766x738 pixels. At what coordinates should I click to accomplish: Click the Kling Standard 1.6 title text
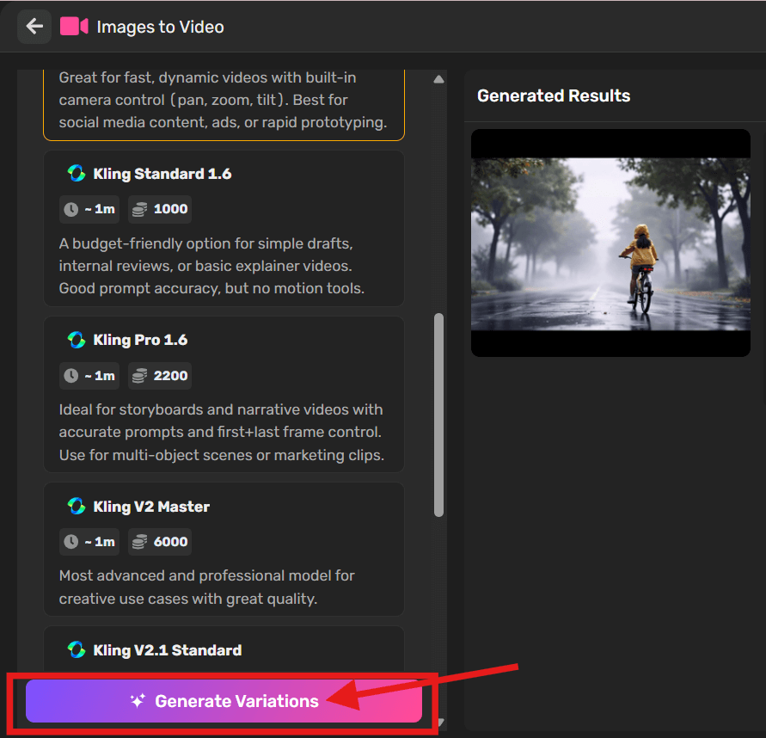[162, 174]
